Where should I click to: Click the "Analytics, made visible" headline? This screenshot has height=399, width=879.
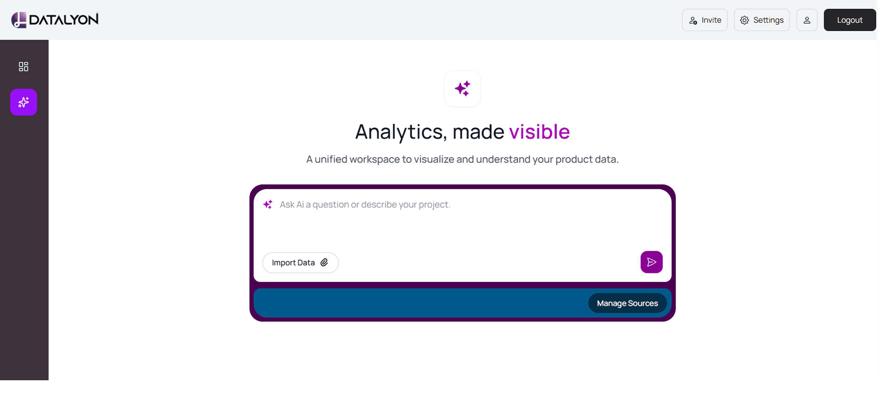[462, 132]
